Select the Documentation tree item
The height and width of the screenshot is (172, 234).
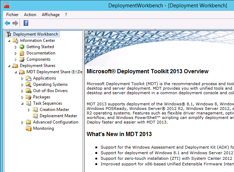pyautogui.click(x=41, y=53)
